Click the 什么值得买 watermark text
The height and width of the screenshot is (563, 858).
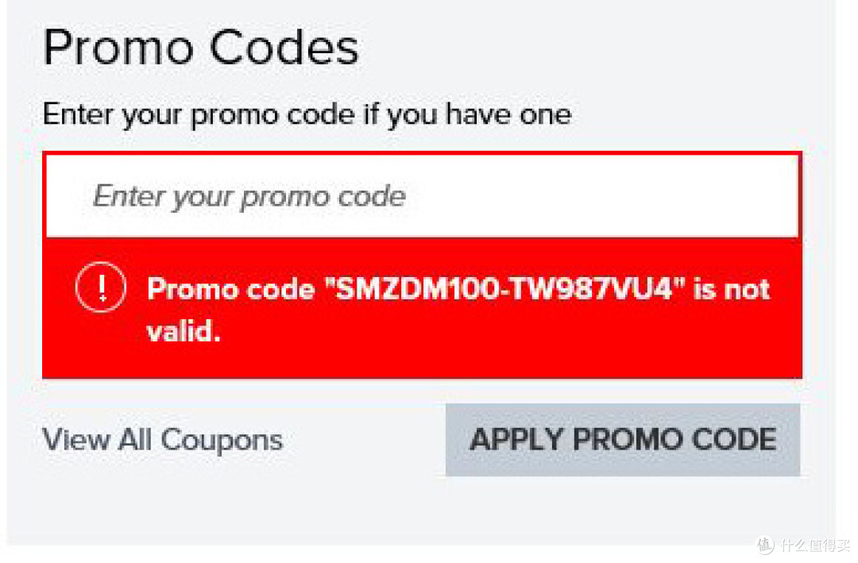(x=816, y=545)
